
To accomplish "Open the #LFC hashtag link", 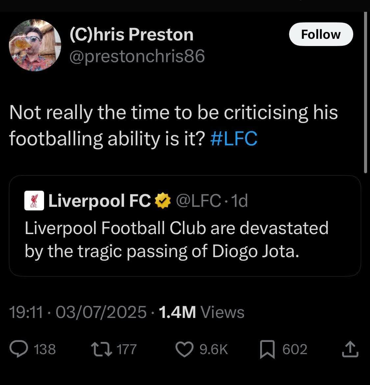I will [x=234, y=139].
